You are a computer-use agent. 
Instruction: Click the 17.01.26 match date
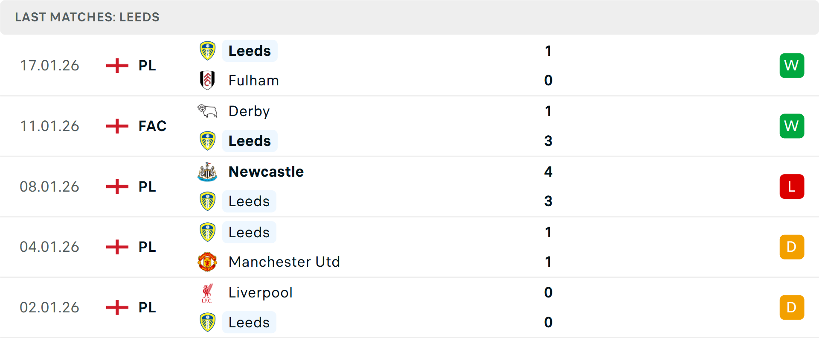point(49,65)
